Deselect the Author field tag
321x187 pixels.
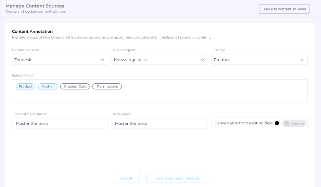(x=48, y=87)
